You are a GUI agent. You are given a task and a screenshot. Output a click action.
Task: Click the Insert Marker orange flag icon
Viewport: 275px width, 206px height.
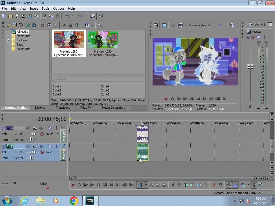coord(214,185)
